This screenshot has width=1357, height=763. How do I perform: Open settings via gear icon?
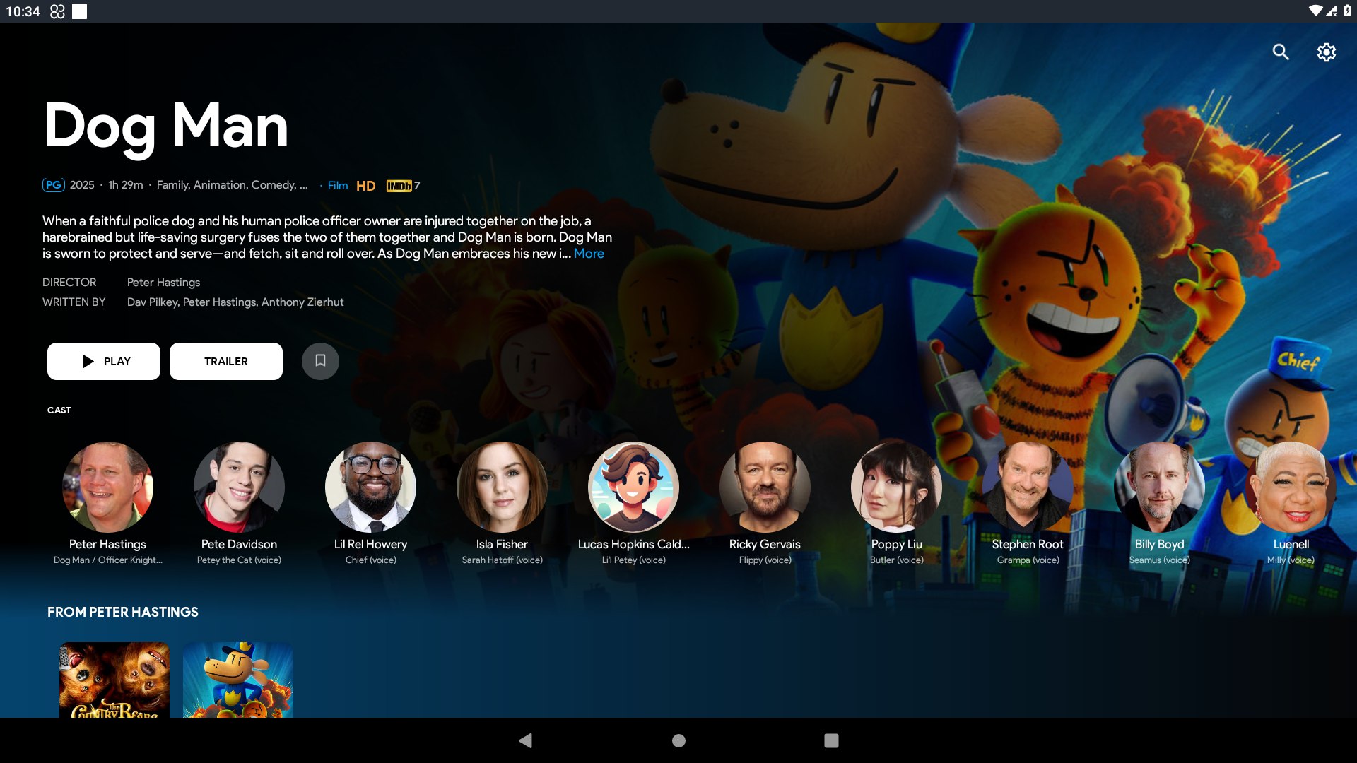[1326, 52]
